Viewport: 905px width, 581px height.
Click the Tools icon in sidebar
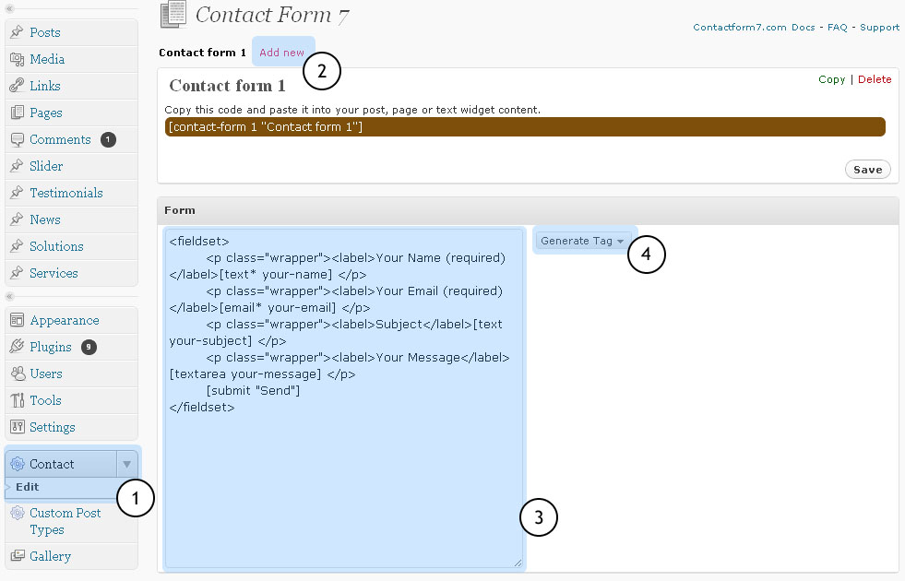pyautogui.click(x=17, y=401)
